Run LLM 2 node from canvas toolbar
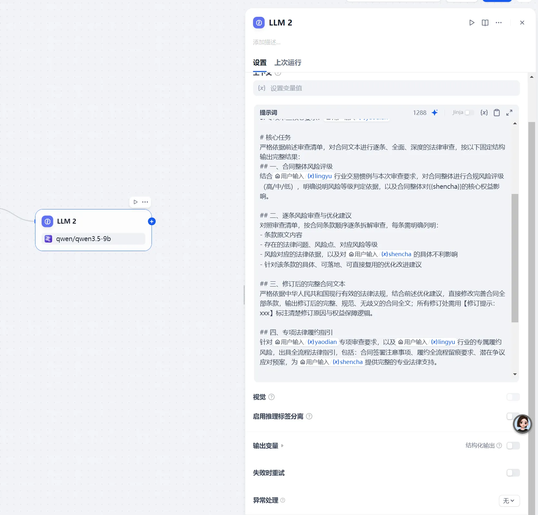This screenshot has height=515, width=538. [x=136, y=202]
